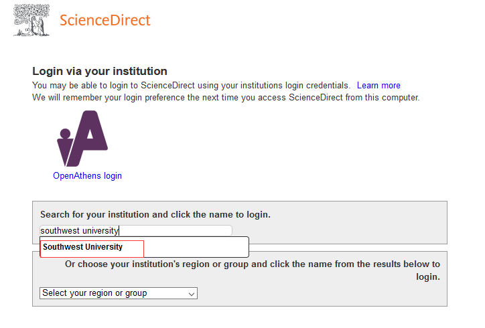Click the Or choose your institution's region text
The image size is (485, 328).
(x=252, y=264)
